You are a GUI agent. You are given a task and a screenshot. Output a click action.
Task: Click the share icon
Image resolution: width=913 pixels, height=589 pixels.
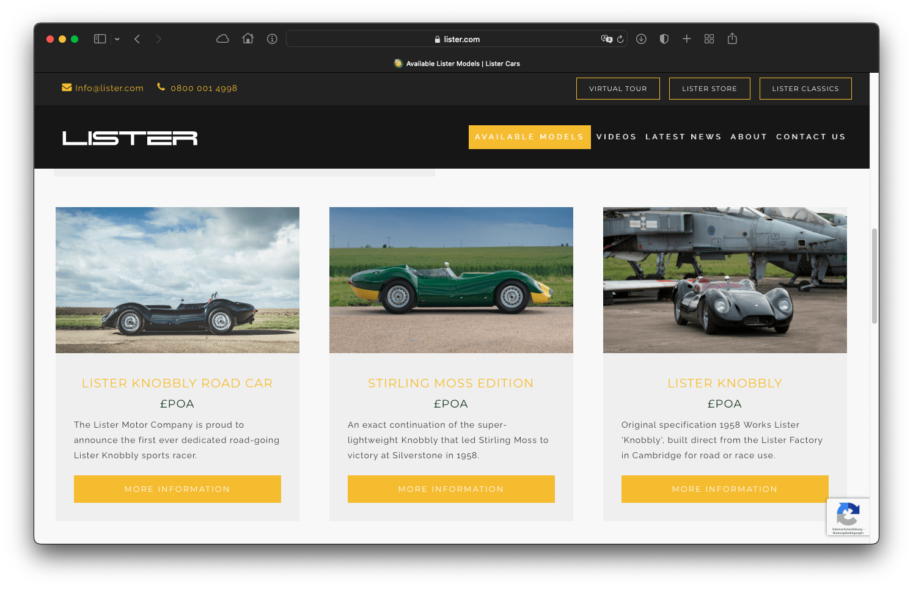click(x=733, y=38)
